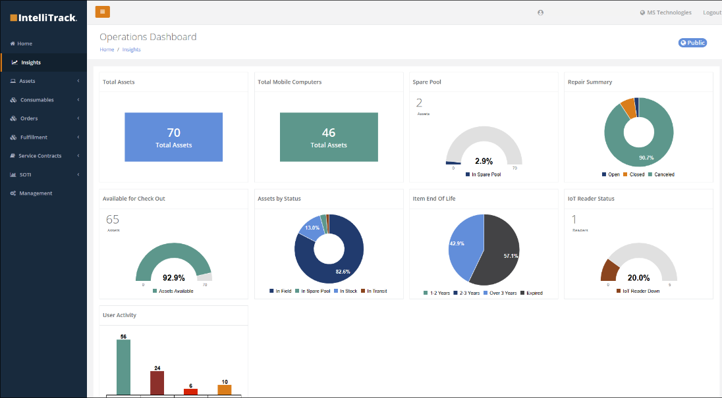722x398 pixels.
Task: Click the 13.0% slice in Assets by Status
Action: (312, 228)
